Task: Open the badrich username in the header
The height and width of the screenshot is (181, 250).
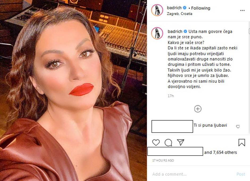Action: click(174, 8)
